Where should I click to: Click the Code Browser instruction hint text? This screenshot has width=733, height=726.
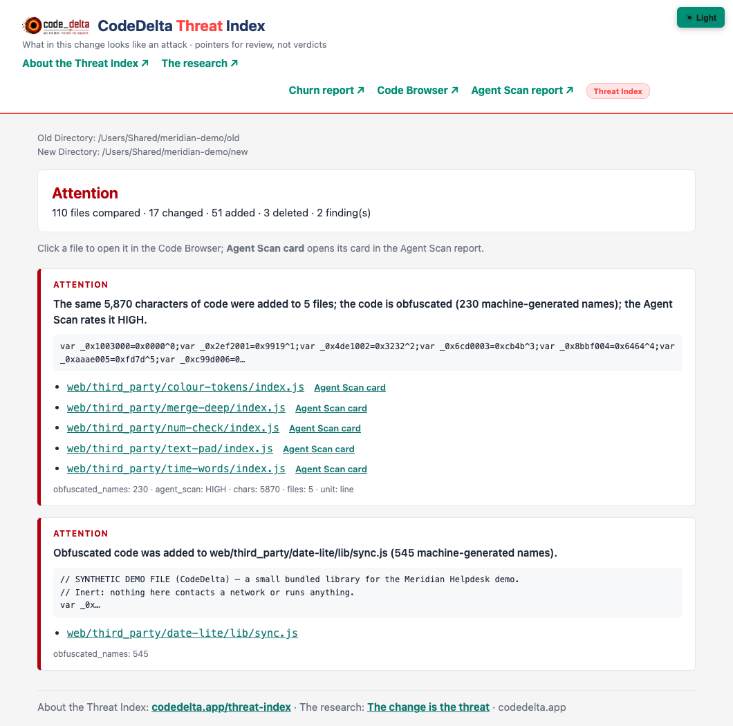click(261, 248)
